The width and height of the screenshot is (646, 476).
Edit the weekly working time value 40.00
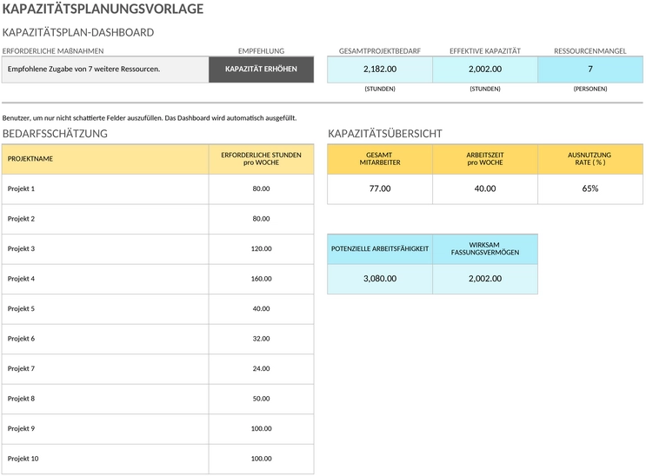(x=485, y=189)
